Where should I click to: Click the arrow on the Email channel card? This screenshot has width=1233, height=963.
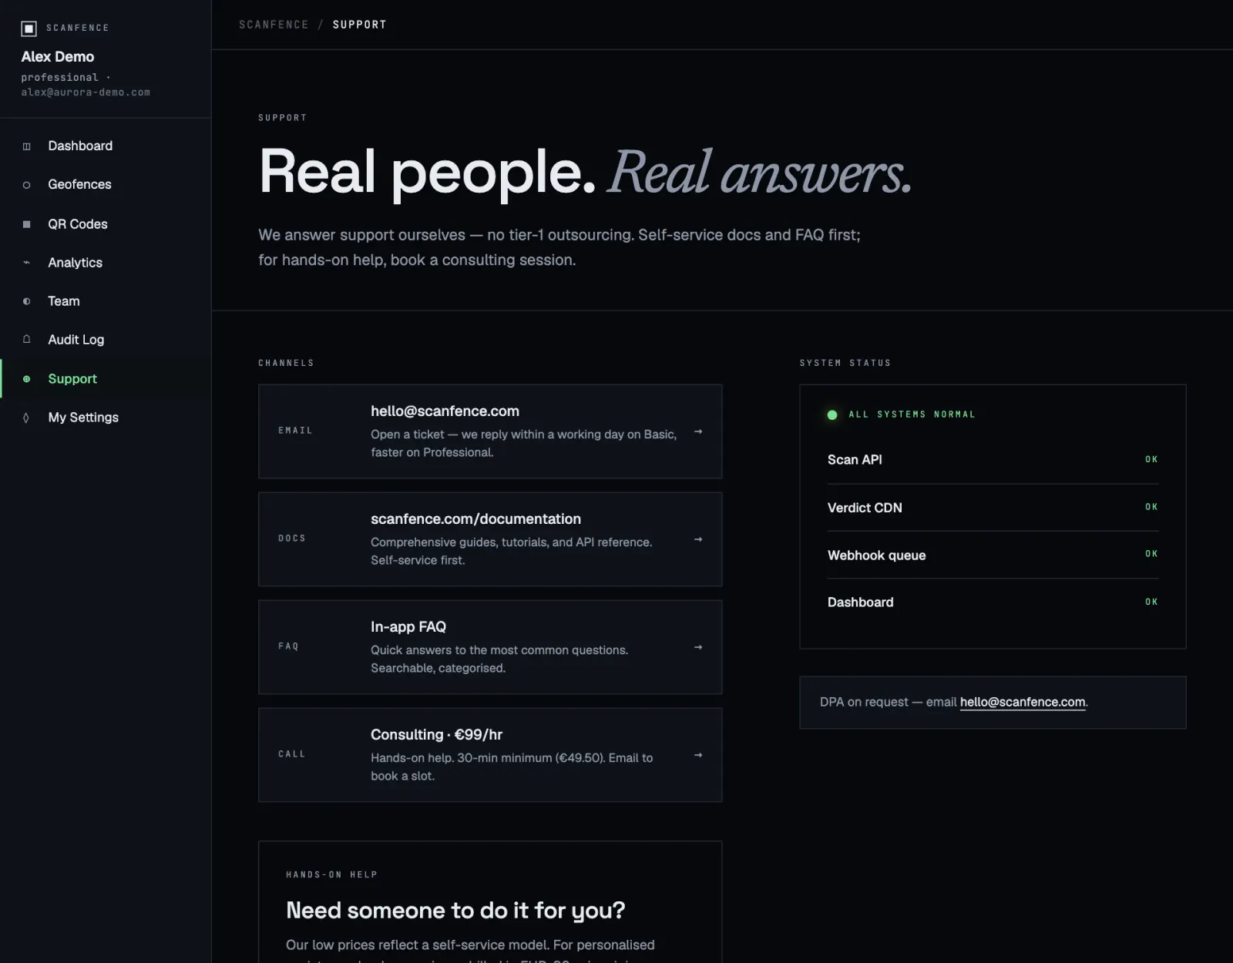(698, 431)
